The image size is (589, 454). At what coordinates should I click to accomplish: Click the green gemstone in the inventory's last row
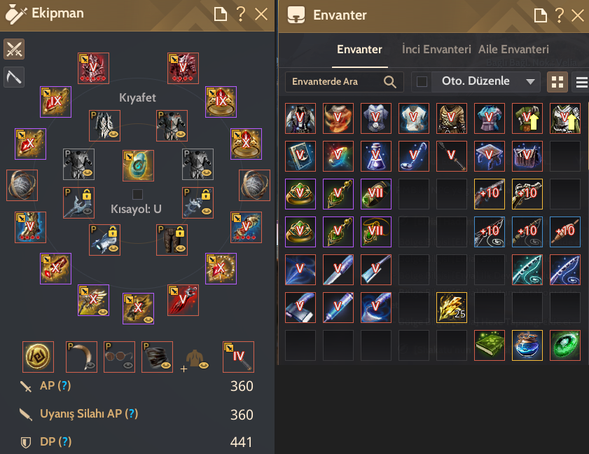click(x=565, y=345)
